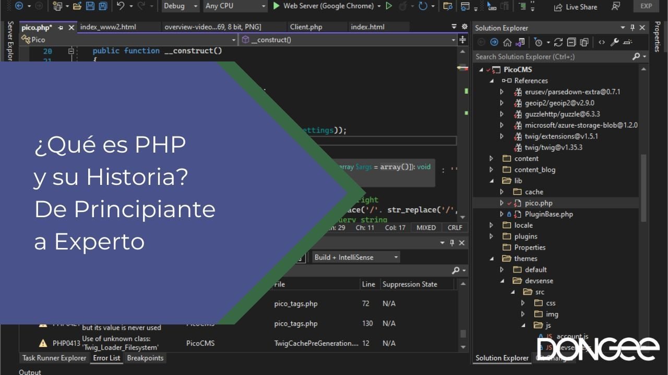Click the Restart browser refresh icon

423,6
